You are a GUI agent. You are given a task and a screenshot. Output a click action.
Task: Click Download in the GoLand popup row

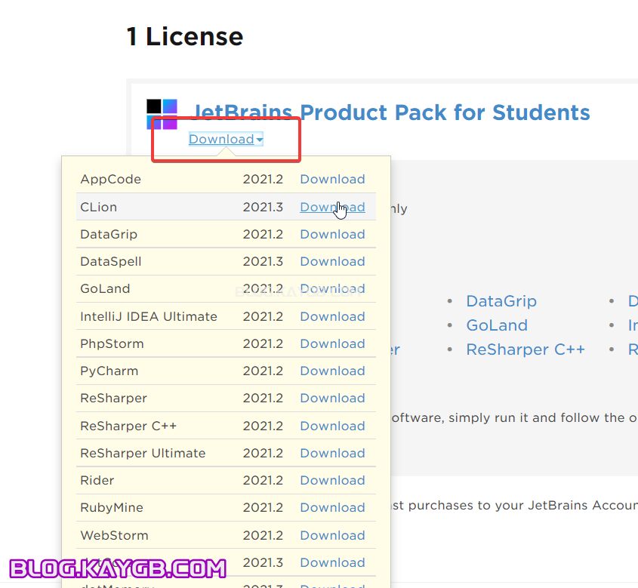point(332,288)
